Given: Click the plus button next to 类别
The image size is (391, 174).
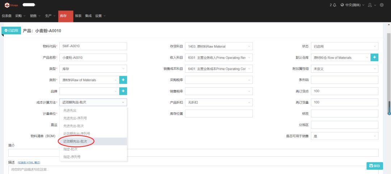Looking at the screenshot, I should (123, 80).
